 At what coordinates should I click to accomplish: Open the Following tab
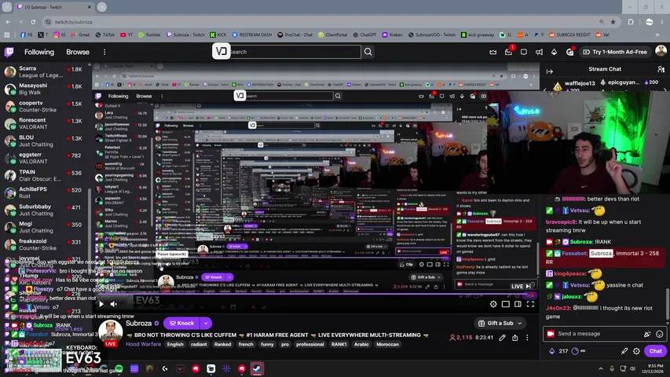(x=39, y=52)
